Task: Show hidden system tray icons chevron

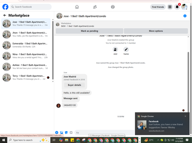Action: [158, 140]
